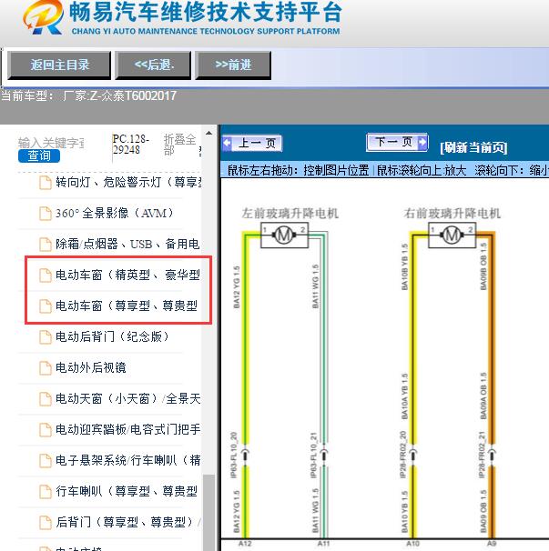Click document icon beside 电子悬架系统
549x551 pixels.
[x=45, y=460]
